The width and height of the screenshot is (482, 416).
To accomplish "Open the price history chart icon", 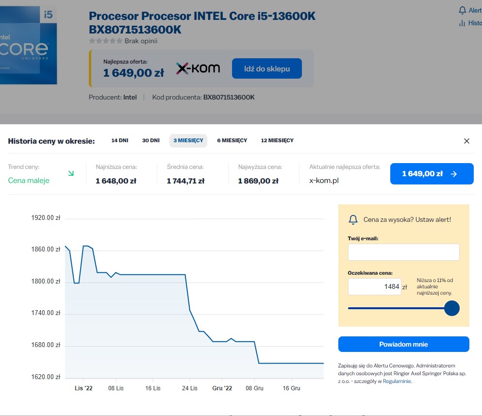I will (x=462, y=23).
